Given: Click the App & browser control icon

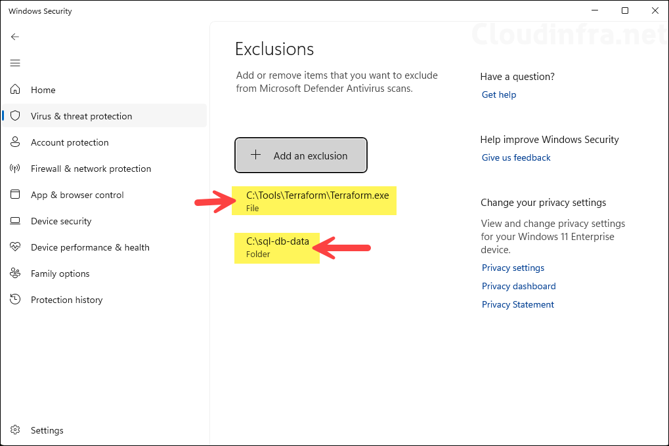Looking at the screenshot, I should click(x=14, y=194).
